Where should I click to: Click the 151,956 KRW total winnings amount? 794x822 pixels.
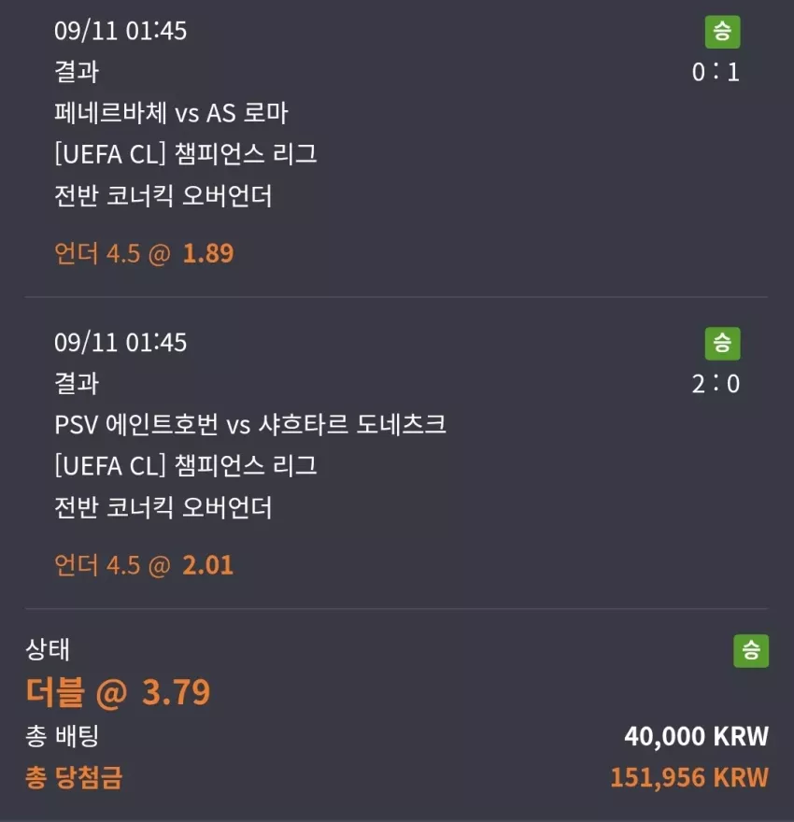point(689,777)
